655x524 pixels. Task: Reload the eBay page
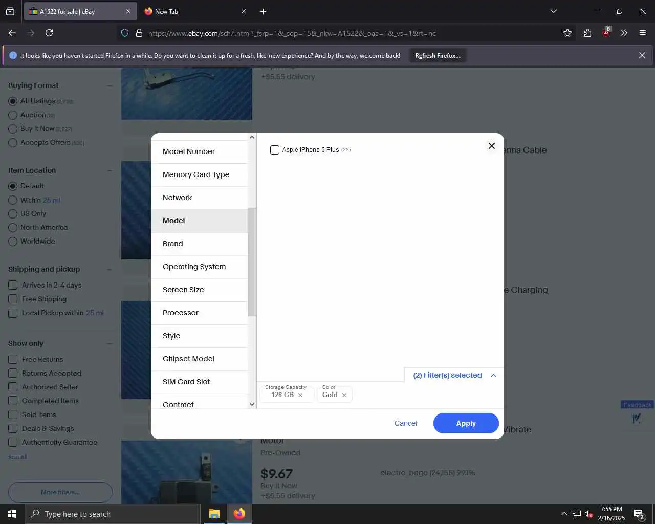coord(49,33)
